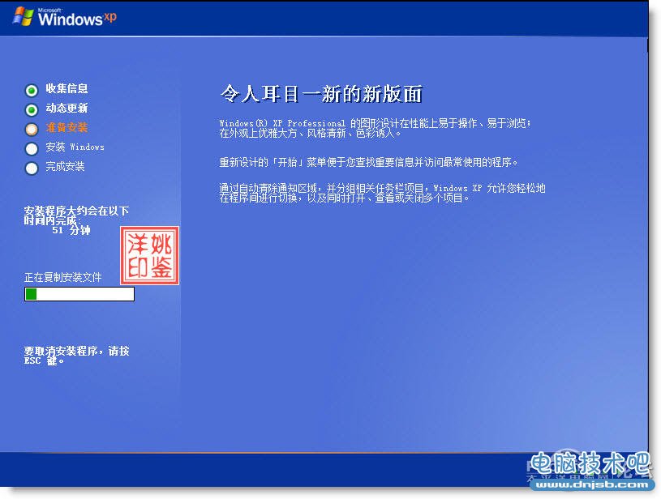Select the 完成安装 radio indicator

coord(31,167)
